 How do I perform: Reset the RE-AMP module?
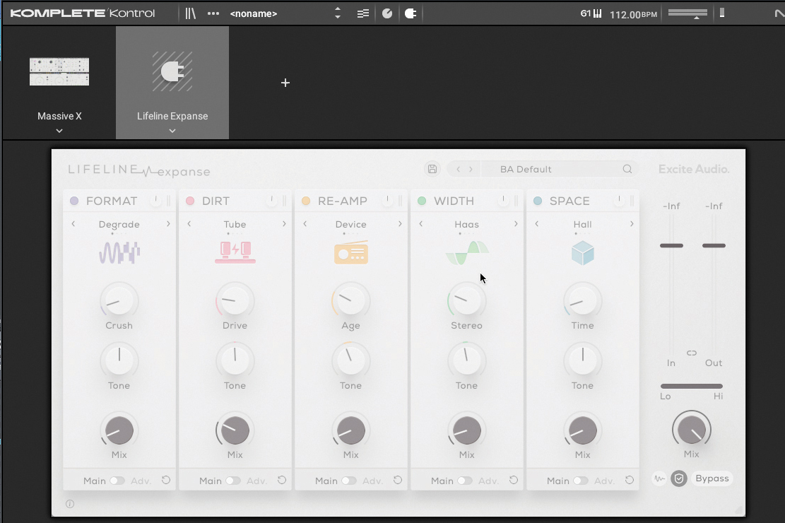click(x=398, y=481)
